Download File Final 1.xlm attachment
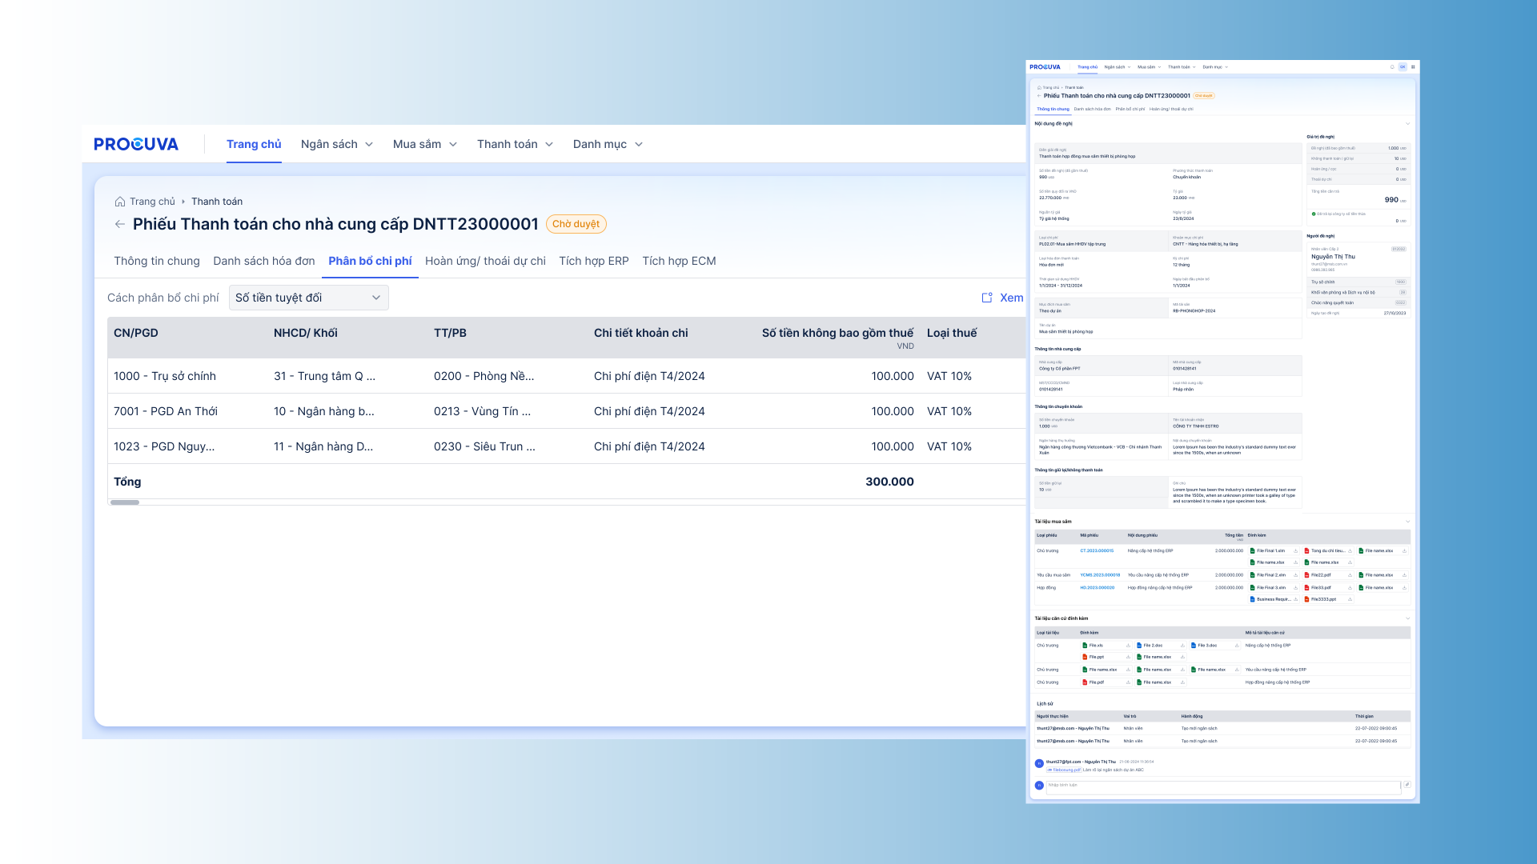The width and height of the screenshot is (1537, 864). point(1295,551)
